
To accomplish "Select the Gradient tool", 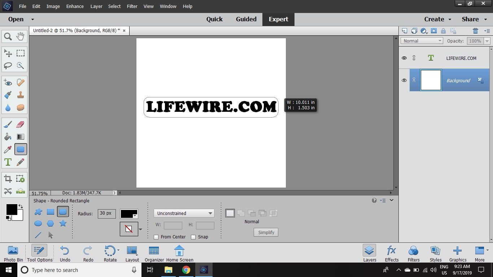I will coord(21,137).
